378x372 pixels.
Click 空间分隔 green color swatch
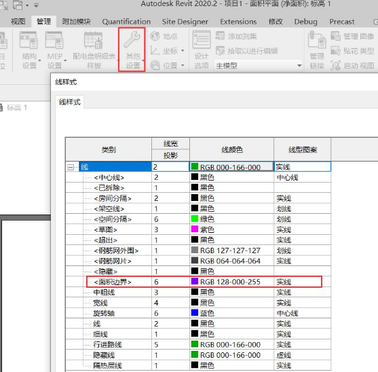[x=195, y=219]
